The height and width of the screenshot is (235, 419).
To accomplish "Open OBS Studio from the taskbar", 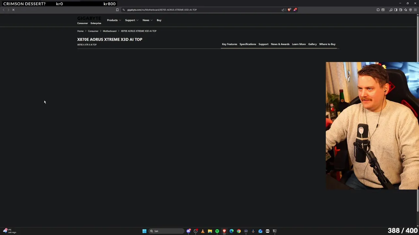I will [x=196, y=231].
